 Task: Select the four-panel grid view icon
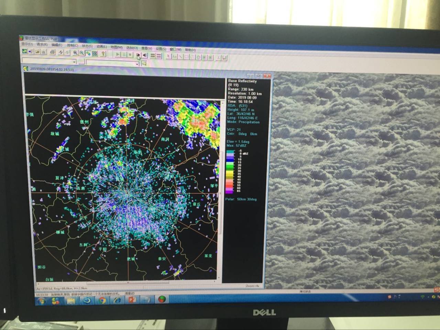(x=95, y=53)
